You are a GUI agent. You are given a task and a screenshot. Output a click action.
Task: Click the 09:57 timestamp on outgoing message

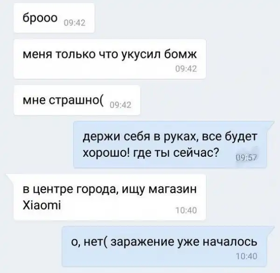click(x=246, y=158)
